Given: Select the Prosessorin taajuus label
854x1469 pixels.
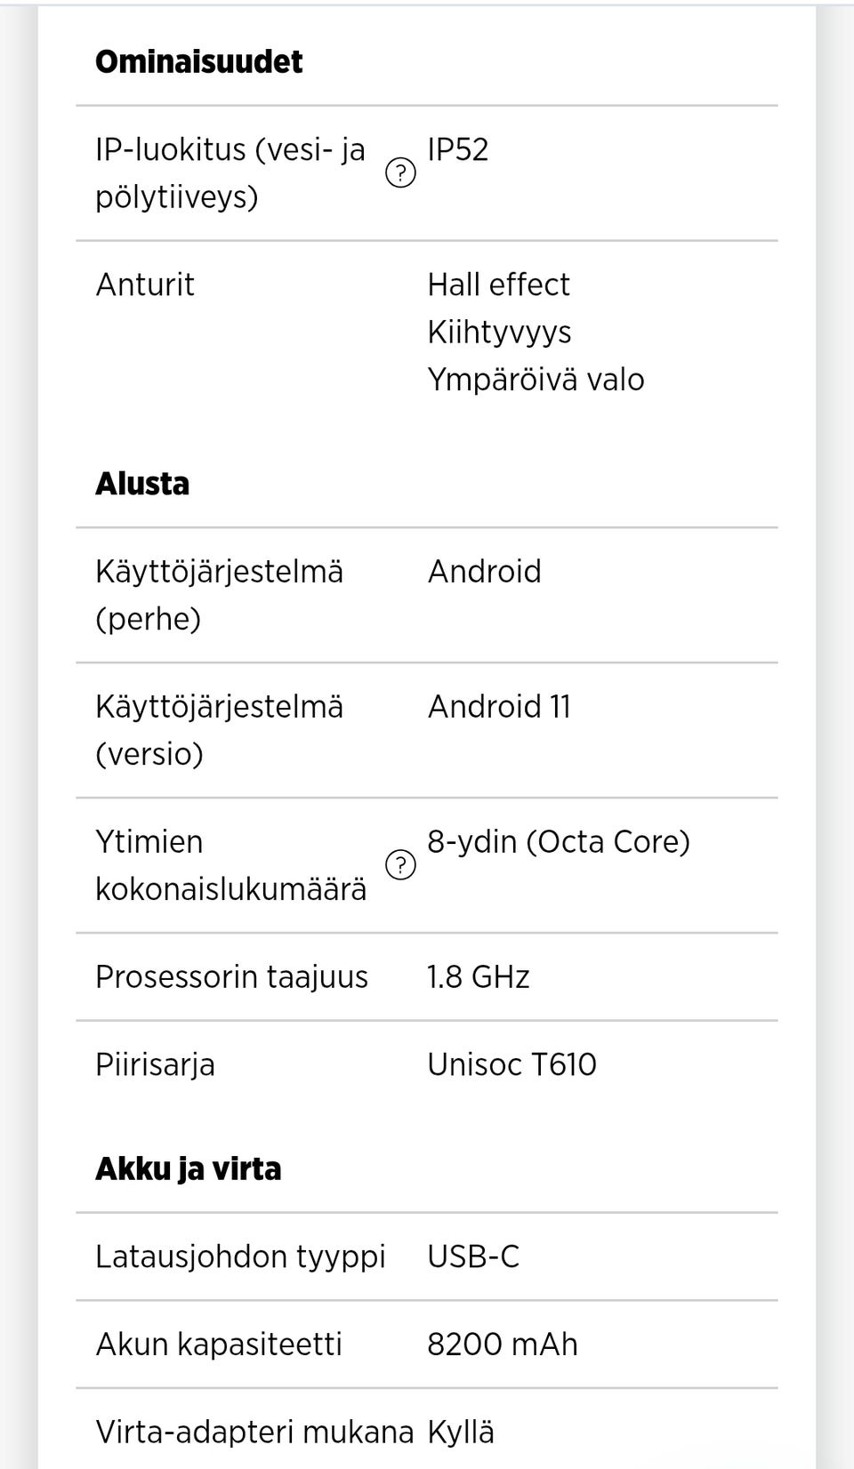Looking at the screenshot, I should (x=231, y=976).
